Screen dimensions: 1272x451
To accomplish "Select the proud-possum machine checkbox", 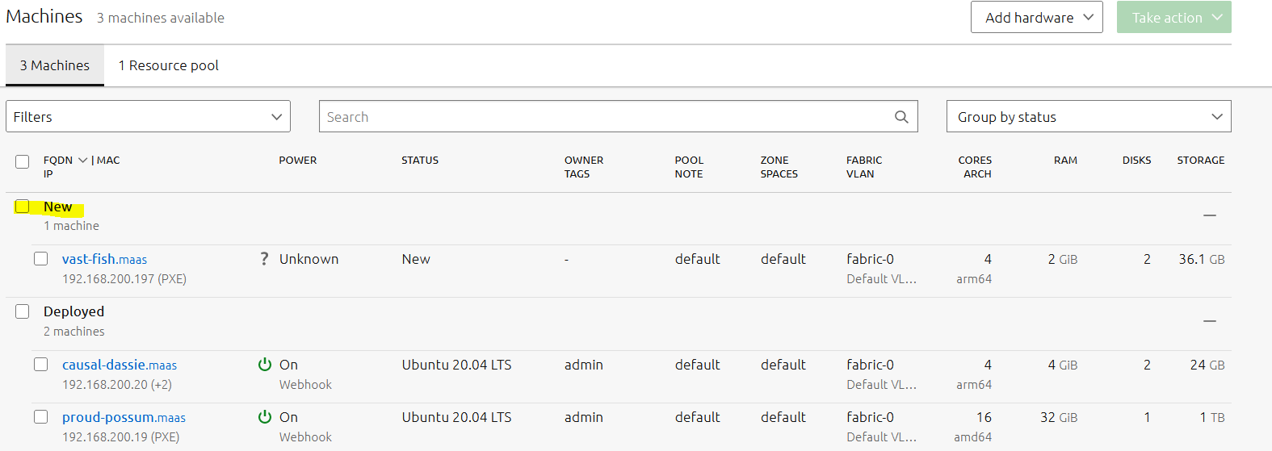I will (x=41, y=416).
